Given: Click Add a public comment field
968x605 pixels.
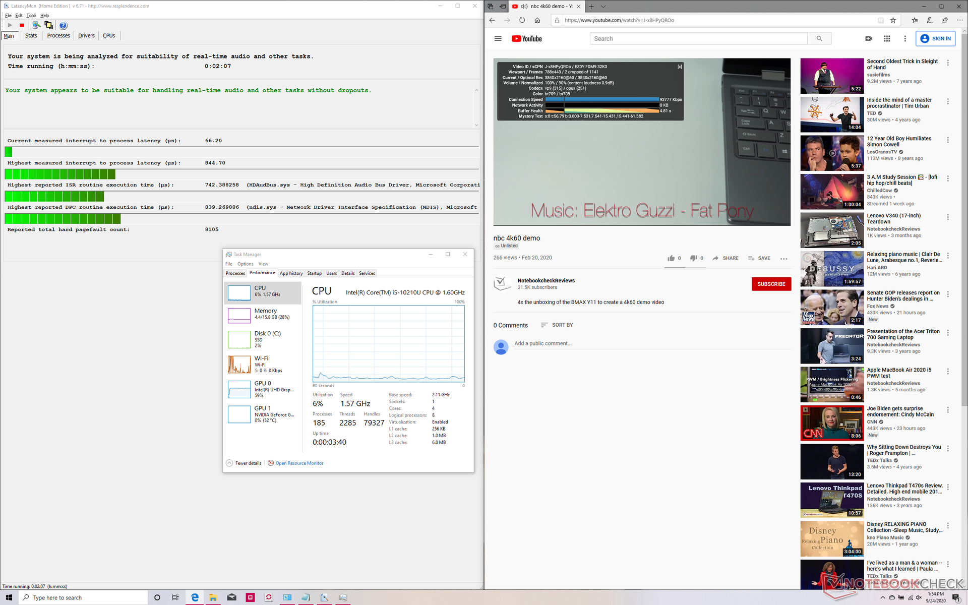Looking at the screenshot, I should (x=652, y=344).
